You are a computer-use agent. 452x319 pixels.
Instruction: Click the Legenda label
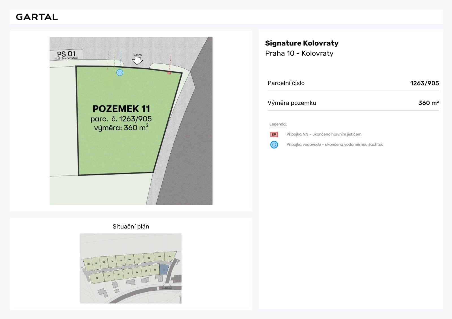click(x=278, y=124)
